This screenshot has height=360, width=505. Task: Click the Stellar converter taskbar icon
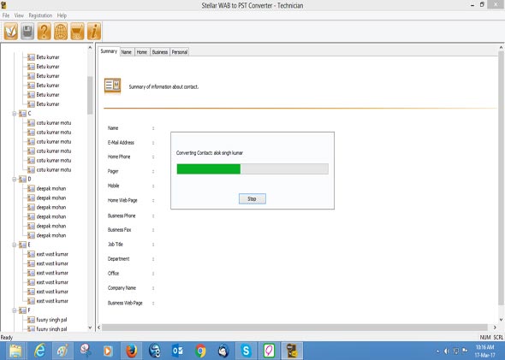pyautogui.click(x=292, y=351)
